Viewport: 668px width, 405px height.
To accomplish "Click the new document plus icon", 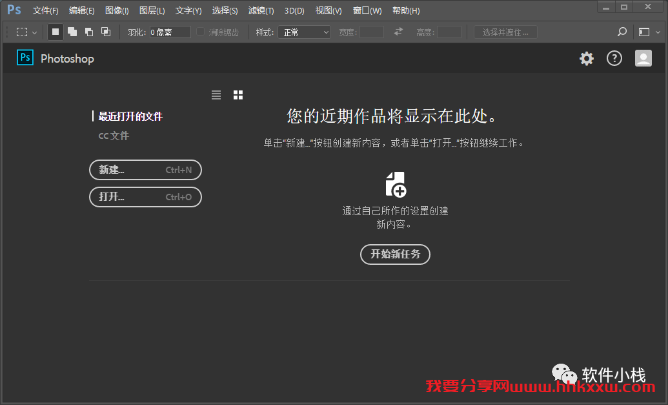I will coord(396,185).
